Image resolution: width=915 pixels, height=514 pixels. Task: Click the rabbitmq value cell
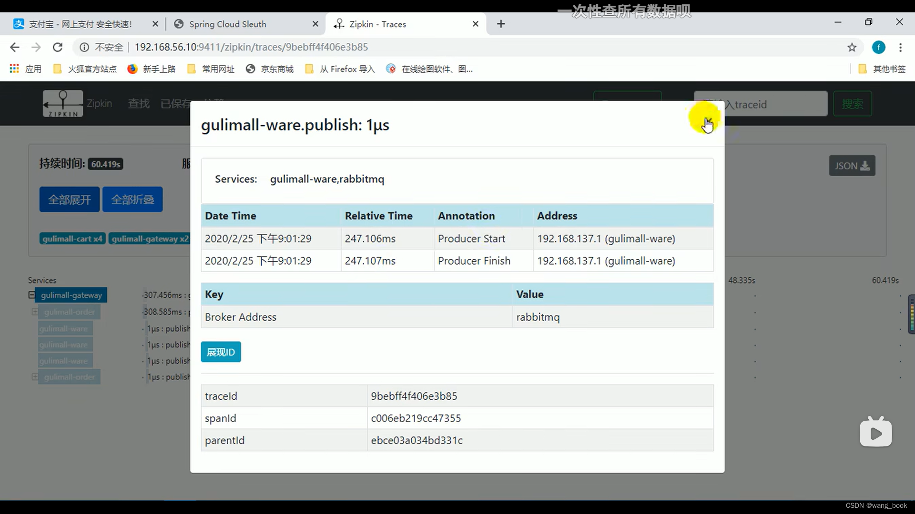coord(613,317)
